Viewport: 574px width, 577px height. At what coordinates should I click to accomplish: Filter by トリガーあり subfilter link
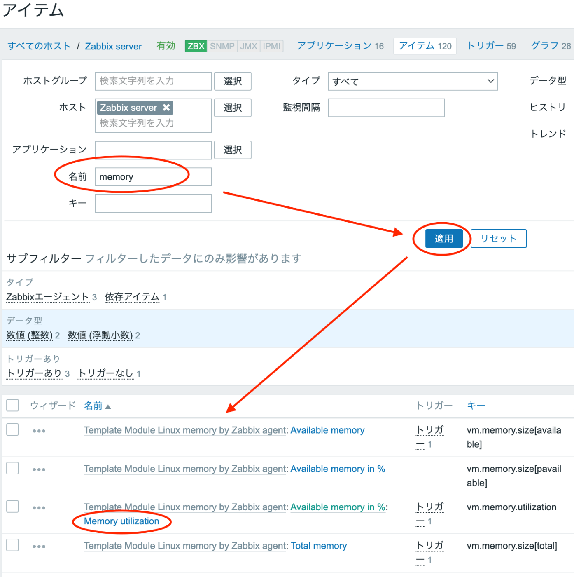tap(35, 374)
